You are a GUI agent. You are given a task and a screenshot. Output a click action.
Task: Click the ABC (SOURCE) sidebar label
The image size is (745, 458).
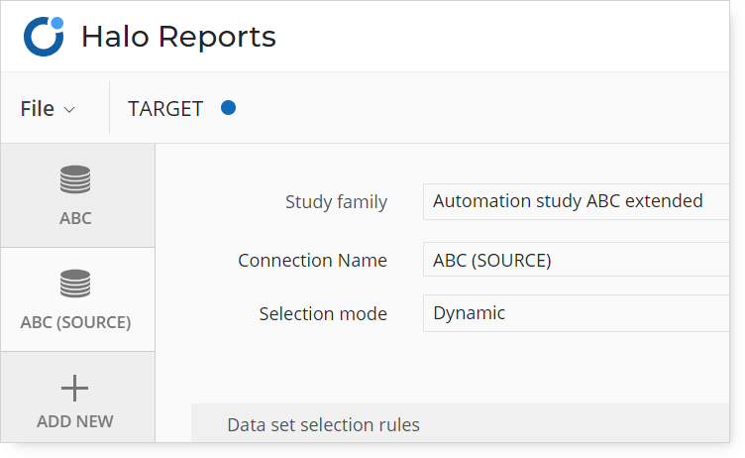coord(75,322)
